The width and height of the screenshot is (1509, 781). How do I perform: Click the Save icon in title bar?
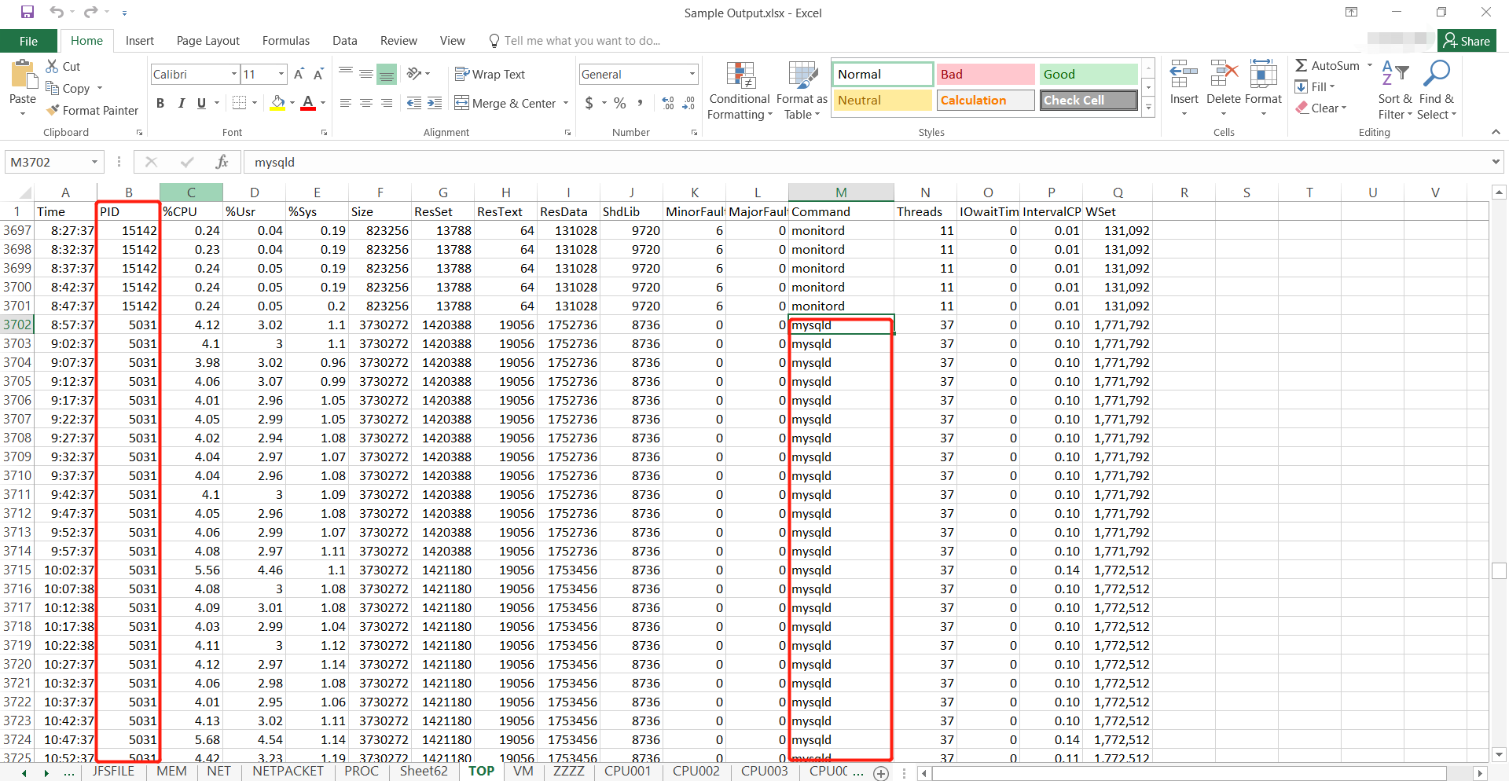[x=28, y=13]
